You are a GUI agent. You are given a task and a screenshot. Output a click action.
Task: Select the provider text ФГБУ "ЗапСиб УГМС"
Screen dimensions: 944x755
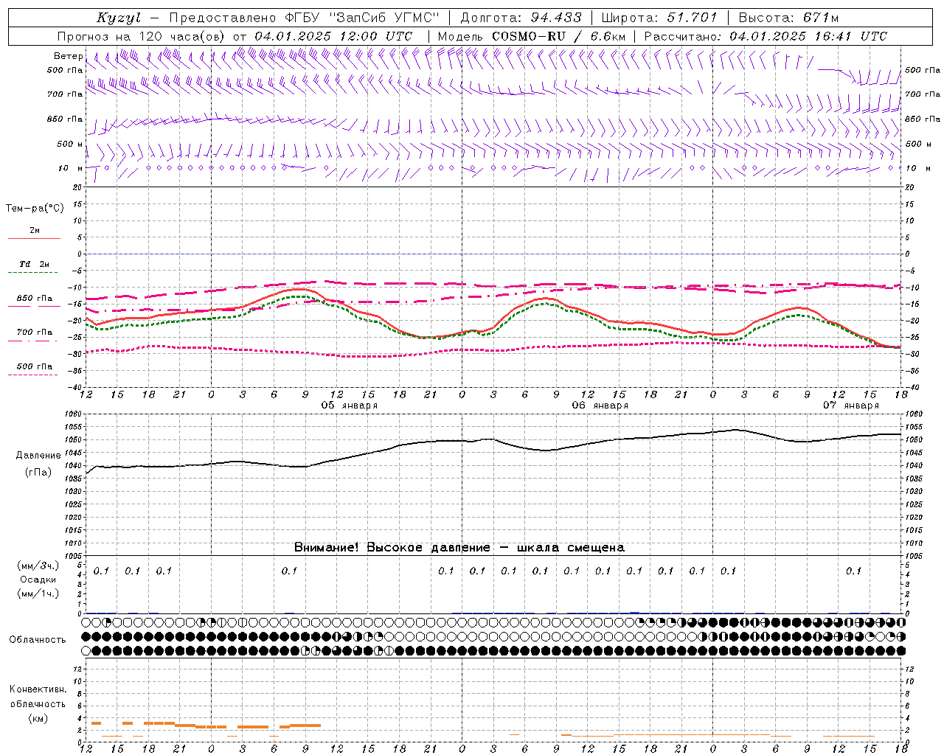pos(362,18)
